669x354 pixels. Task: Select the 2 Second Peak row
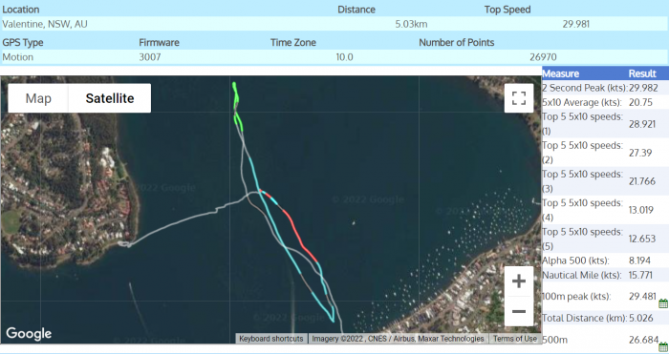pyautogui.click(x=605, y=88)
